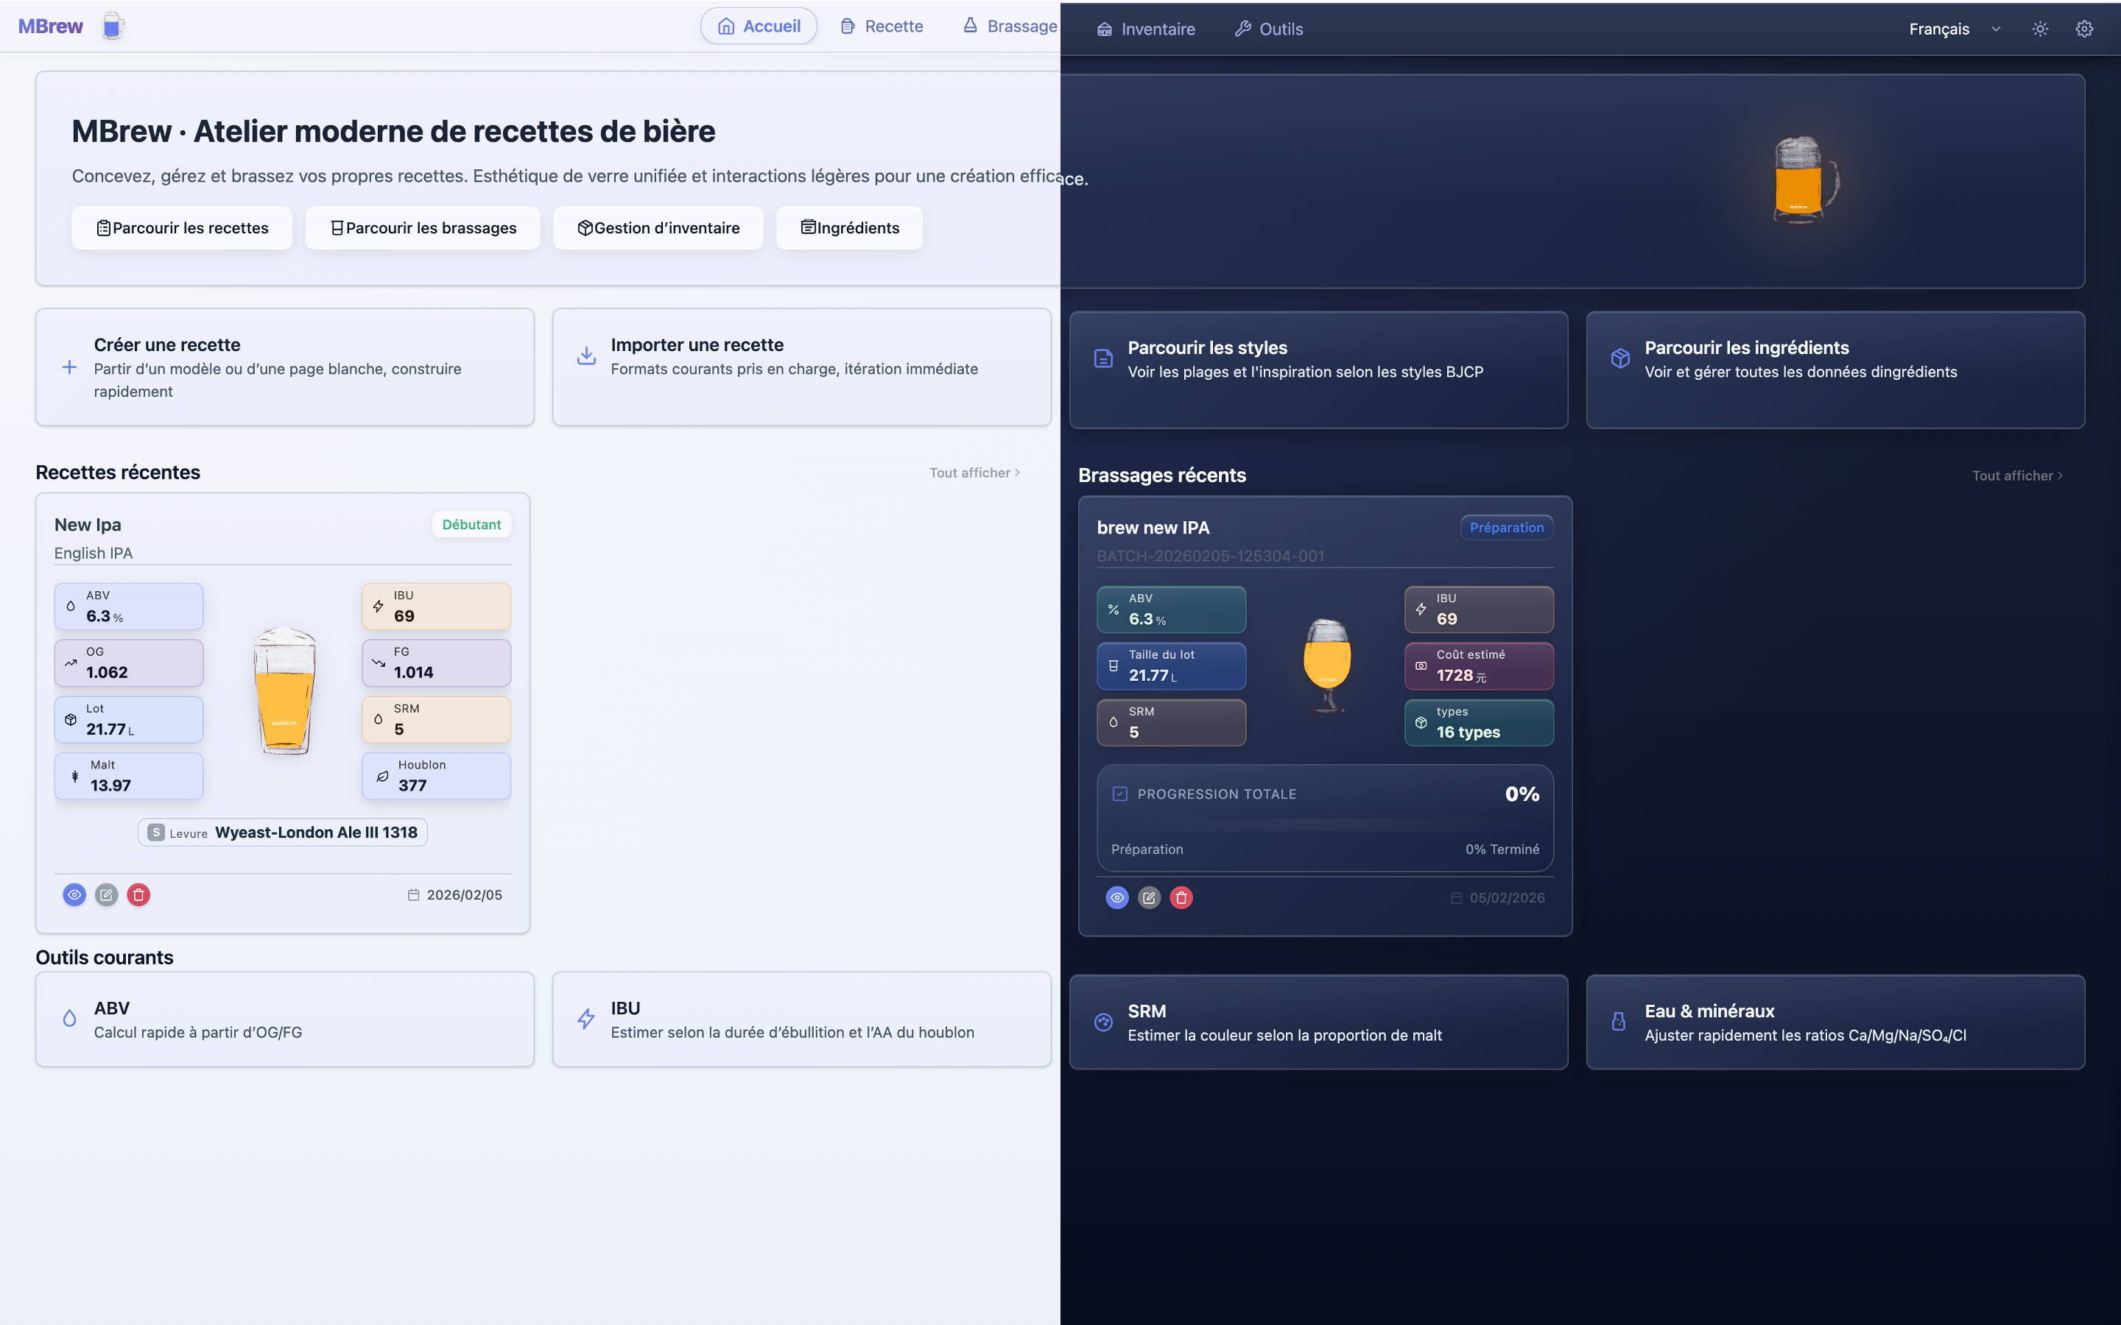Click the settings gear icon
Screen dimensions: 2121x1325
2083,29
